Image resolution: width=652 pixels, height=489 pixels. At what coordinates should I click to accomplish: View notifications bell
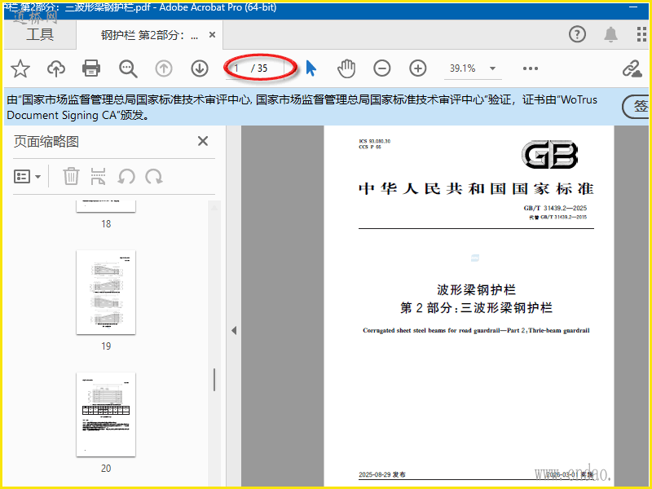[x=610, y=34]
